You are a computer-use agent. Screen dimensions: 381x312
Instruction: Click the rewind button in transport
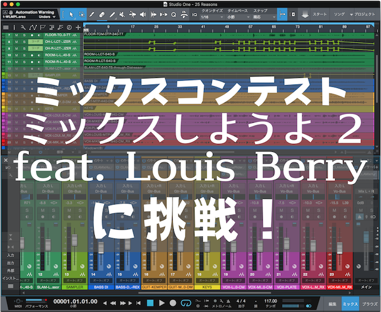click(113, 303)
